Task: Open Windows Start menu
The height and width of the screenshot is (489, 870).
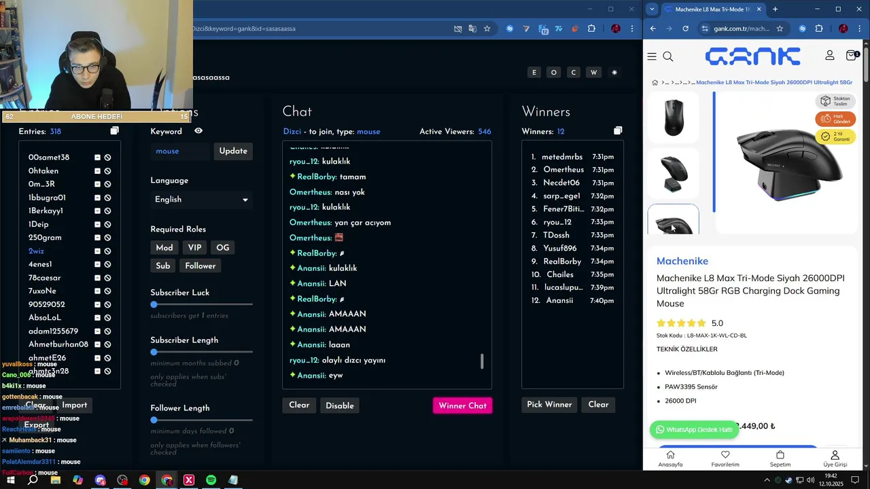Action: 10,480
